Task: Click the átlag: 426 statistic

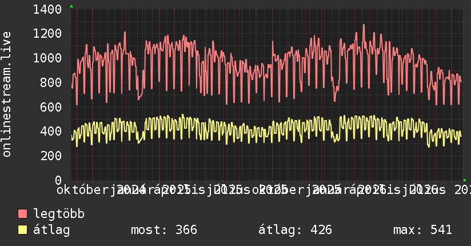Action: click(296, 230)
